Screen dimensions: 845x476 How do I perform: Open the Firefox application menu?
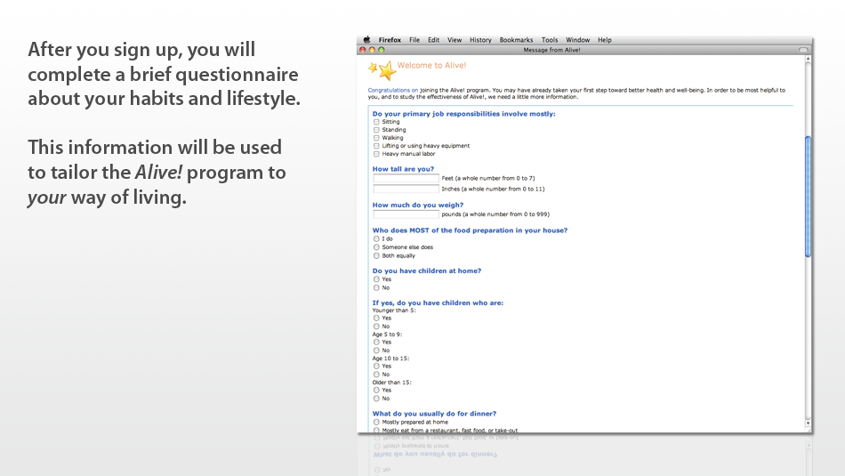[x=390, y=40]
